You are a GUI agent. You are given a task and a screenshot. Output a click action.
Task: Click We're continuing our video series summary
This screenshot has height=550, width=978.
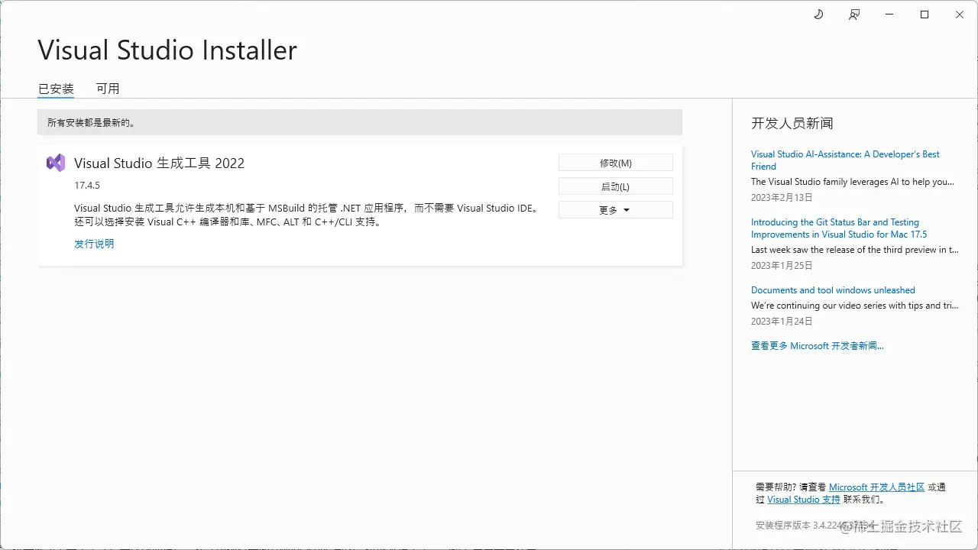coord(855,306)
